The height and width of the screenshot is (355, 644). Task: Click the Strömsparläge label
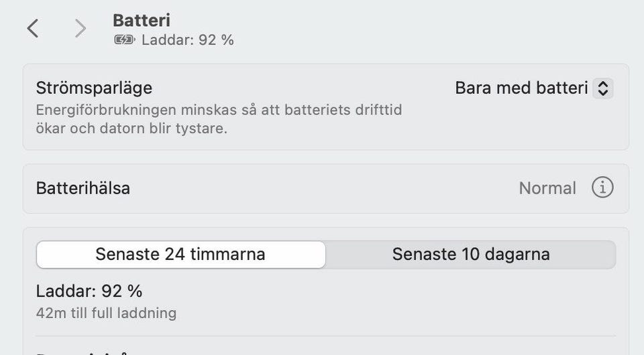94,88
